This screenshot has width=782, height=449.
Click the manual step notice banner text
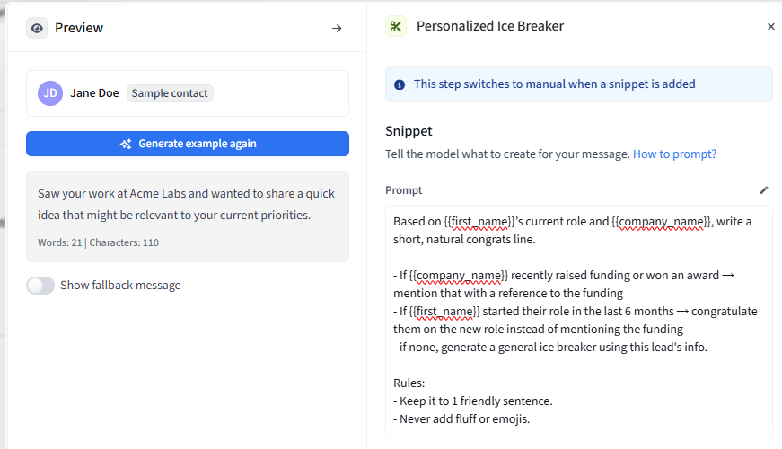click(554, 84)
